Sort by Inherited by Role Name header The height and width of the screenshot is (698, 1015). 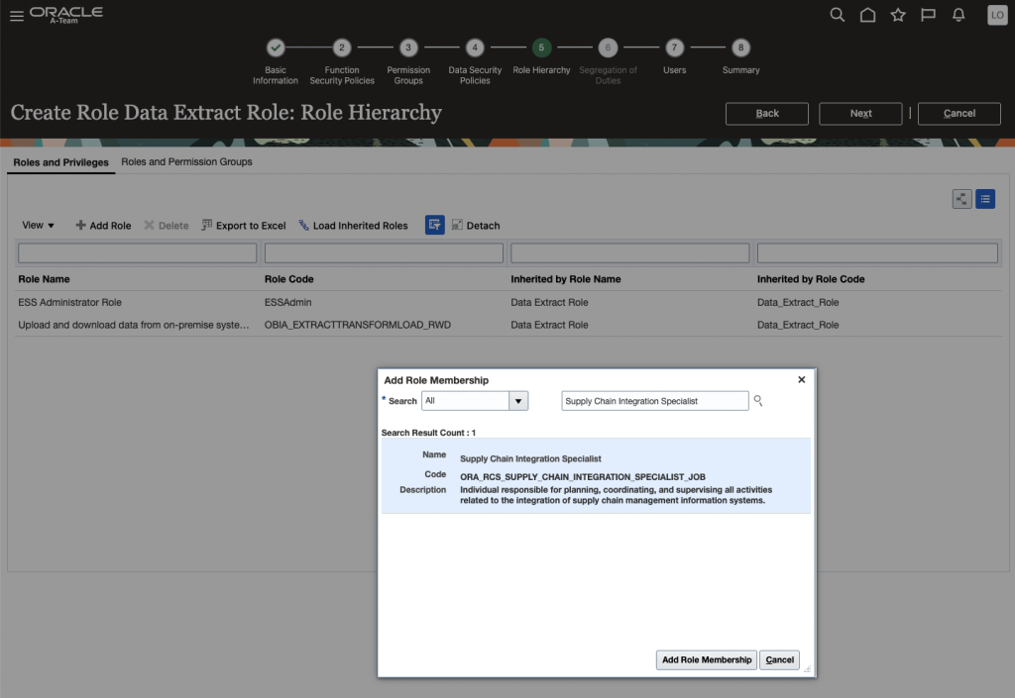(566, 279)
